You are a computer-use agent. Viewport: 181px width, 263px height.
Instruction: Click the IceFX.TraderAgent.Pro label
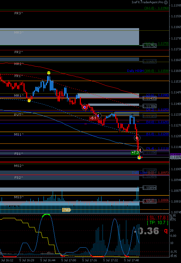(x=147, y=2)
